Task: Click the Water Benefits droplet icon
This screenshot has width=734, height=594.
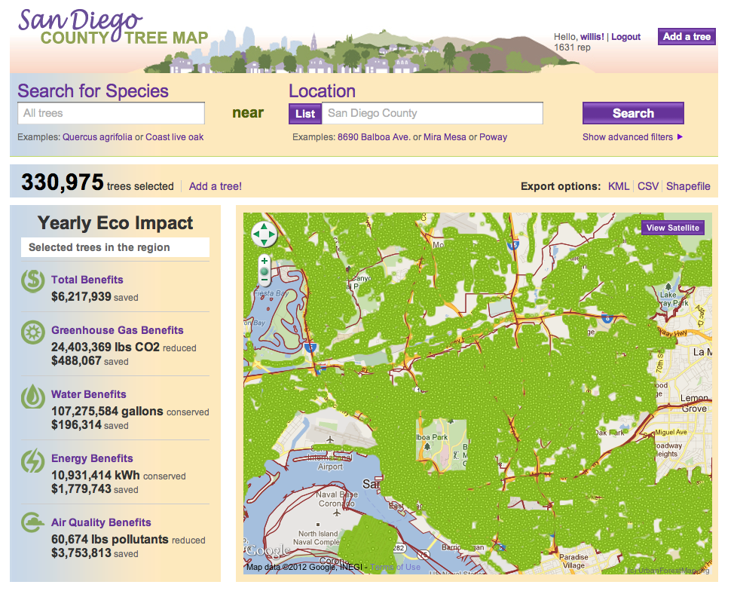Action: 32,397
